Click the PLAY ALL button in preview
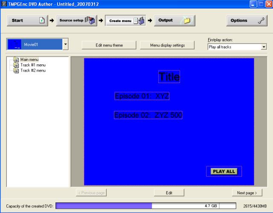Viewport: 273px width, 213px height. (x=224, y=171)
